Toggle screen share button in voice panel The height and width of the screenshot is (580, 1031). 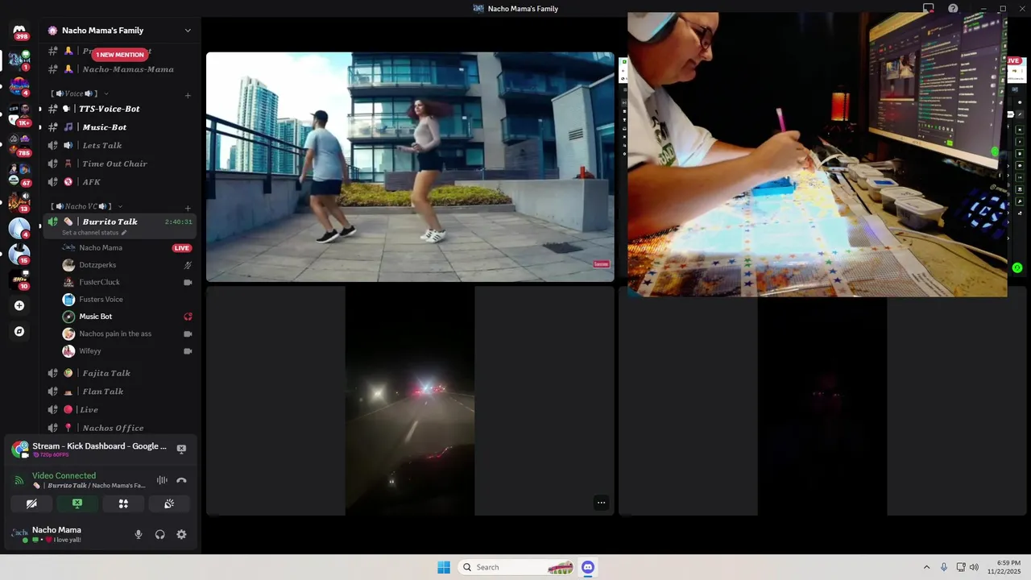(x=77, y=503)
